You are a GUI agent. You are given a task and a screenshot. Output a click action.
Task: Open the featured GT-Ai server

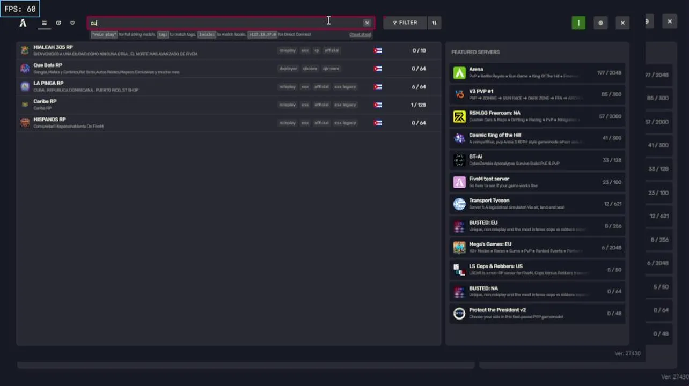[x=537, y=160]
